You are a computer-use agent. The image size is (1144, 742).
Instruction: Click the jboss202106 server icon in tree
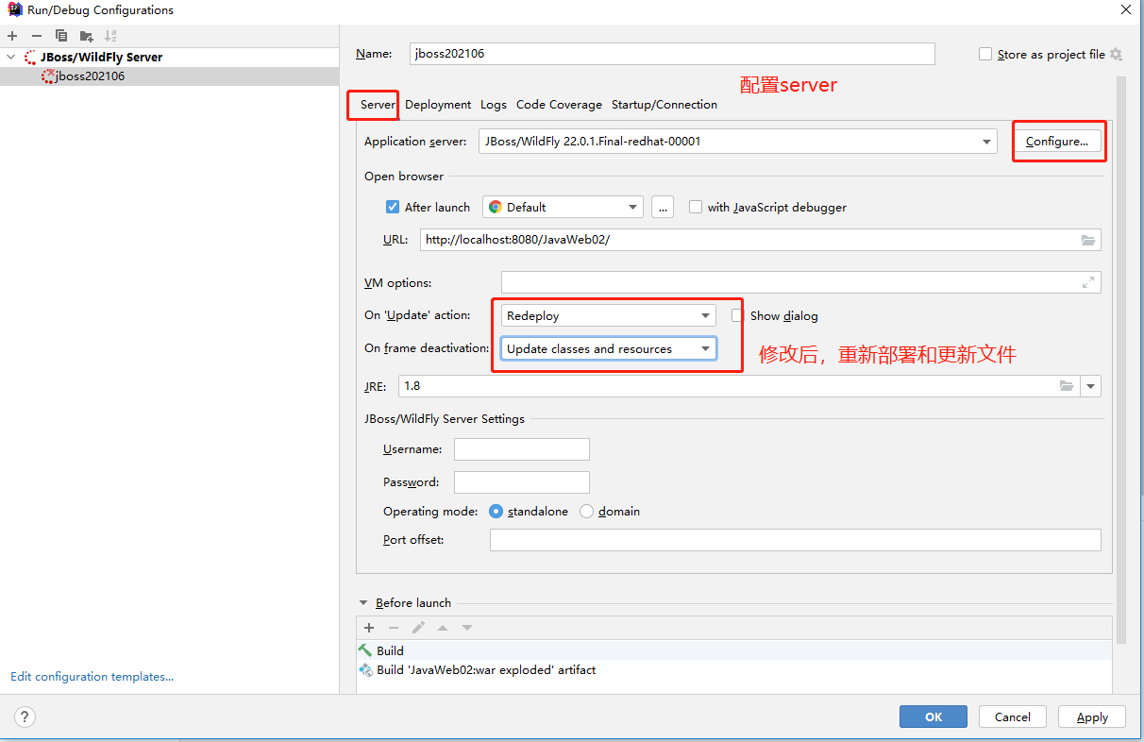click(x=48, y=76)
